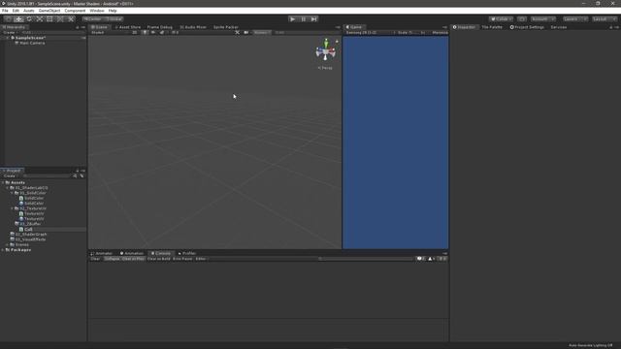This screenshot has width=621, height=349.
Task: Toggle console Collapse button
Action: pyautogui.click(x=113, y=259)
